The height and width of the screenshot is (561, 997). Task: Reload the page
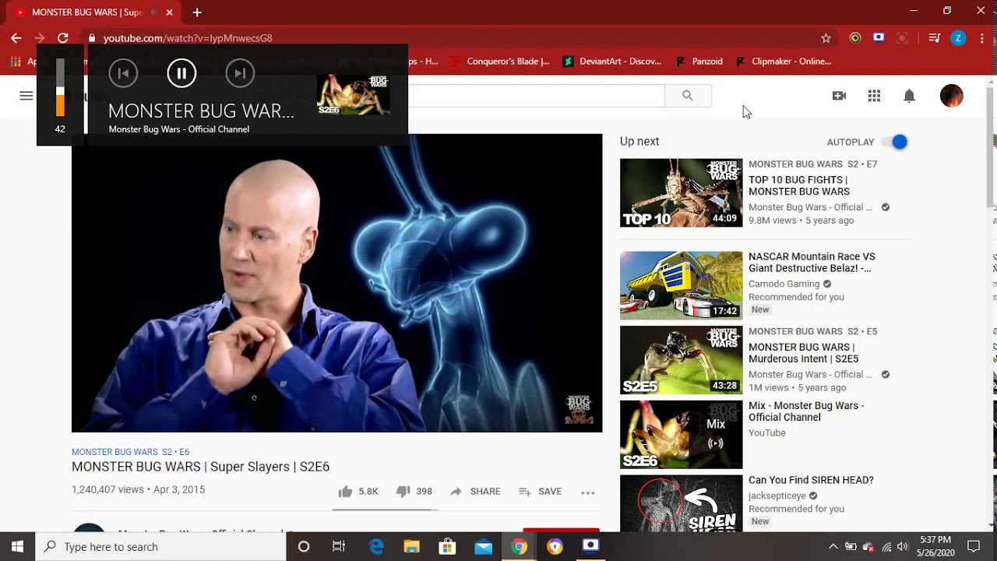pyautogui.click(x=63, y=37)
